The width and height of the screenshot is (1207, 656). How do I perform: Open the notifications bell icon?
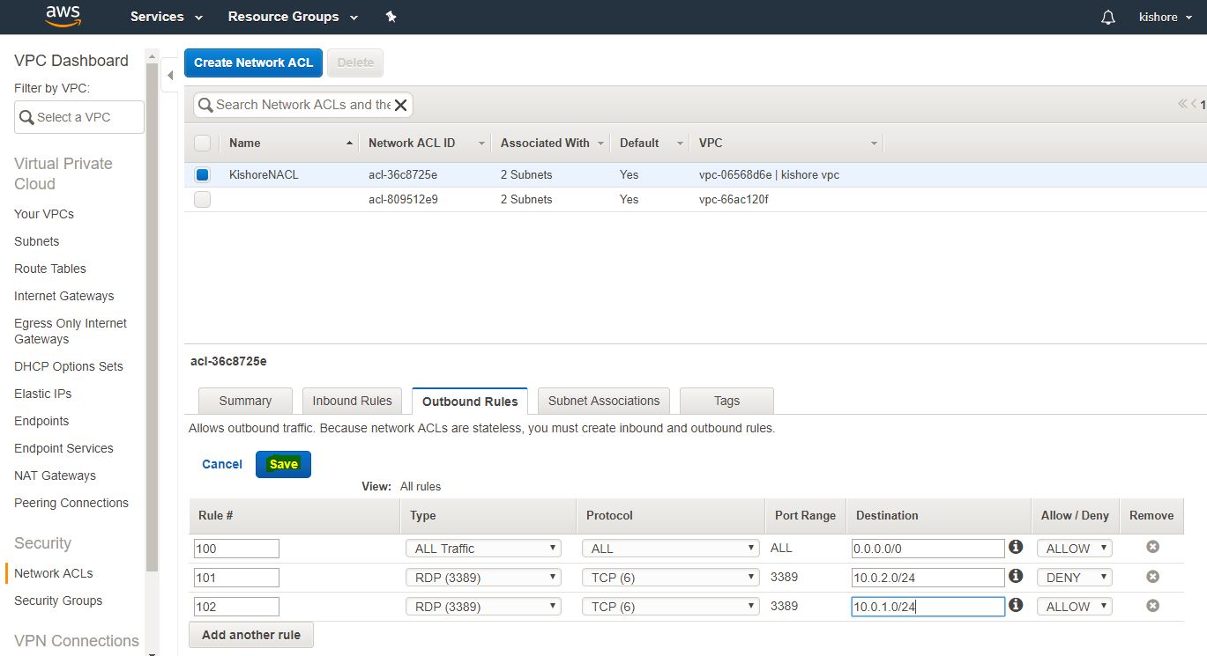point(1108,18)
